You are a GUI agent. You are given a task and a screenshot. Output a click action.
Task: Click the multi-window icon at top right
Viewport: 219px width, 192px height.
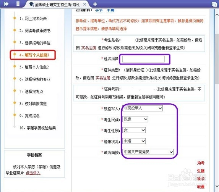pos(214,5)
